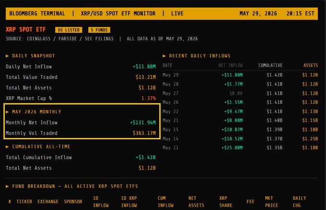Click the # column header
This screenshot has height=210, width=326.
[x=10, y=202]
